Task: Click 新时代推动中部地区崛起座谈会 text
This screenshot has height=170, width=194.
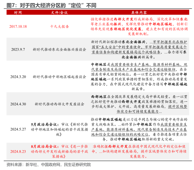Action: click(x=60, y=77)
